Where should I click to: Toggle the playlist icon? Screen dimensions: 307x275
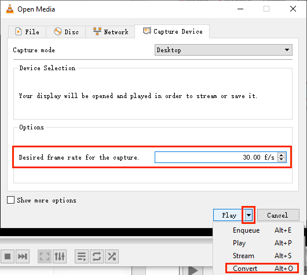pos(82,256)
